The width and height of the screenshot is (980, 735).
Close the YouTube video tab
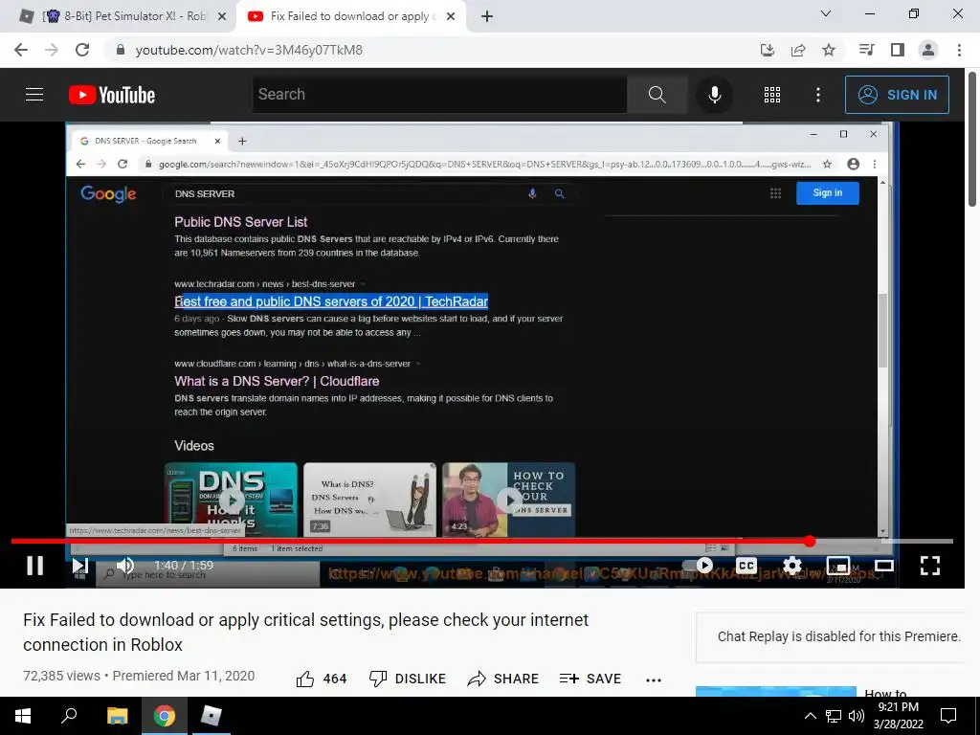(x=451, y=16)
